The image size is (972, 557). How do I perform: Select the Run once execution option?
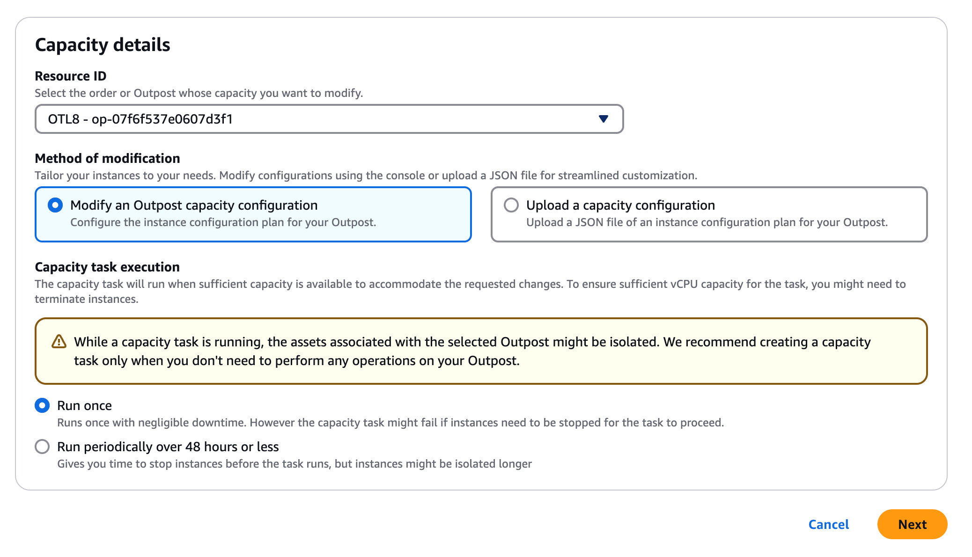point(42,405)
